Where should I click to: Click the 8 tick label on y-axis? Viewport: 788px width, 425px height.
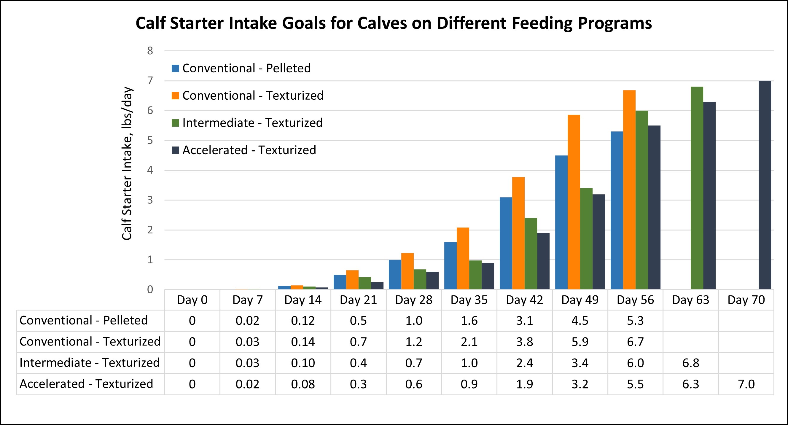pos(150,51)
